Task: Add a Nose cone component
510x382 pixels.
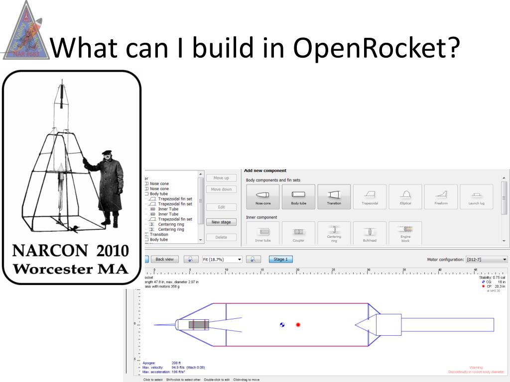Action: click(x=263, y=196)
